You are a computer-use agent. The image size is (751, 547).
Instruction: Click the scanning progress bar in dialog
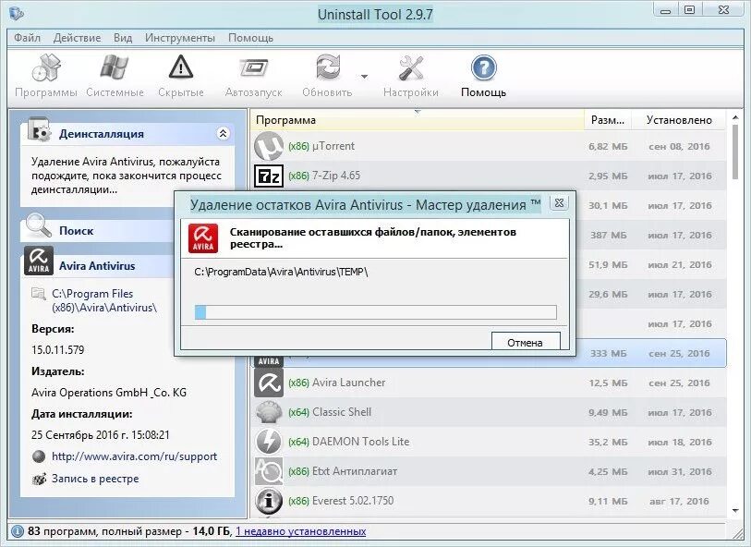[375, 312]
